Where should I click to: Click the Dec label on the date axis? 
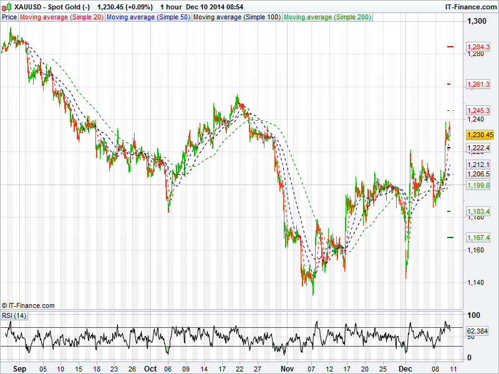405,368
